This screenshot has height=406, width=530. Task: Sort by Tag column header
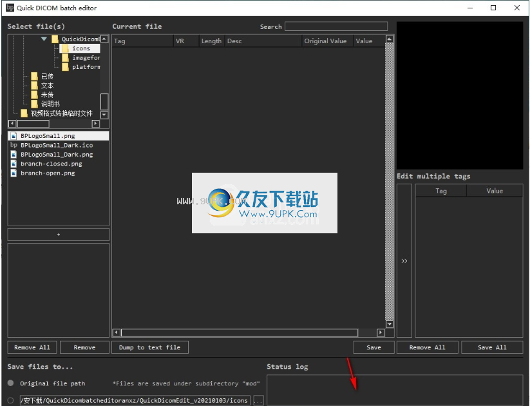(x=142, y=41)
